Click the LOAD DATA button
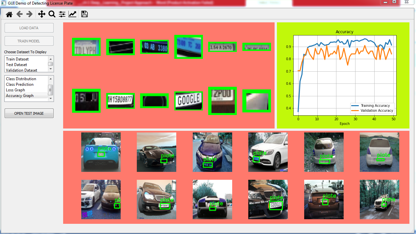Viewport: 416px width, 234px height. (x=29, y=28)
